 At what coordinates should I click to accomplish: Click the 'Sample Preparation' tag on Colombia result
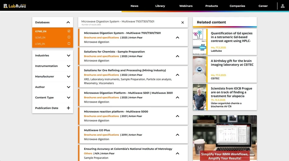(x=96, y=158)
